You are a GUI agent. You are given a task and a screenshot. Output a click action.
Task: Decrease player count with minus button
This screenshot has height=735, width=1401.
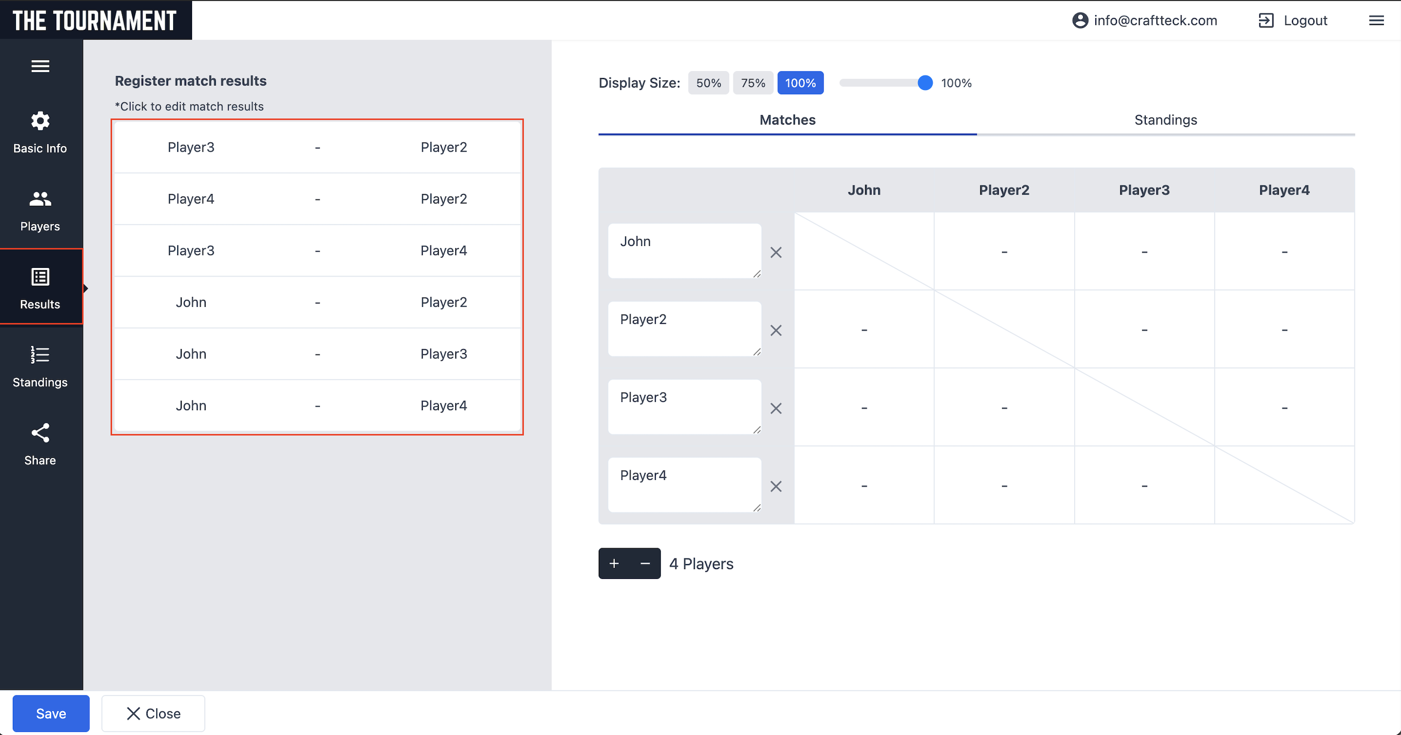click(645, 564)
